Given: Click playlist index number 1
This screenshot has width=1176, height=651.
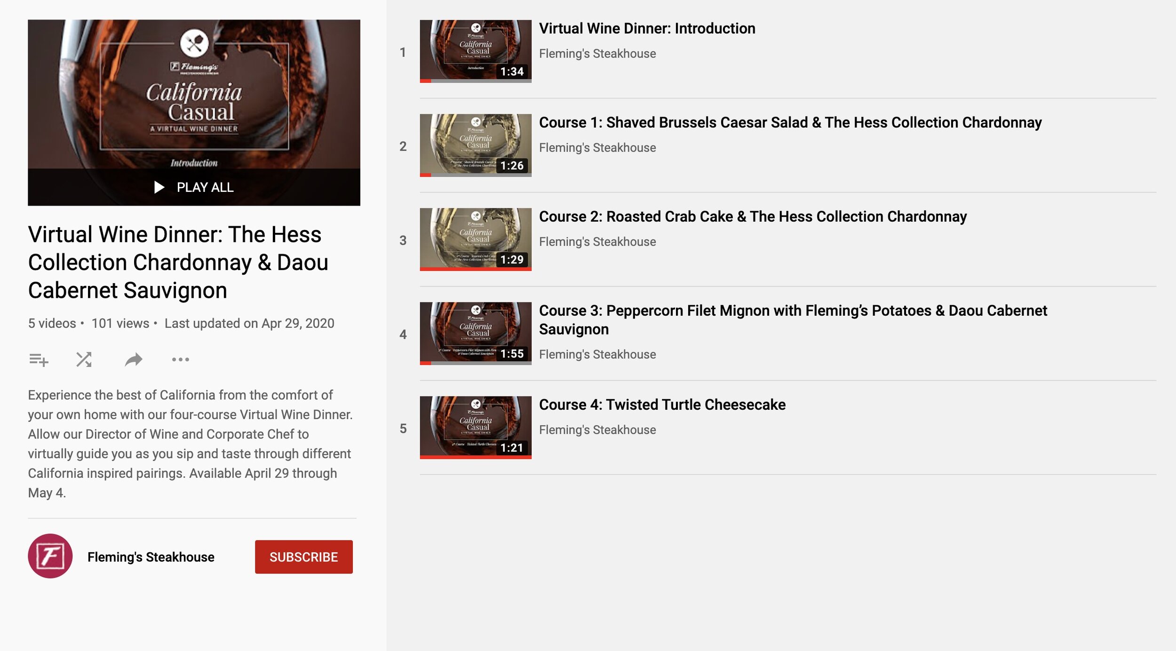Looking at the screenshot, I should click(403, 52).
